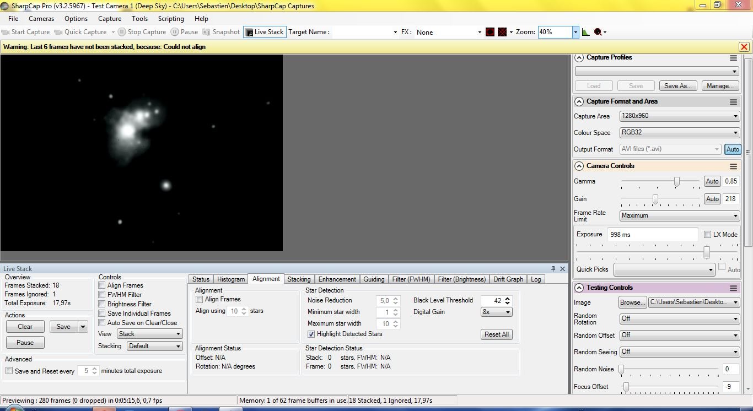Click the Gain slider
Screen dimensions: 753x411
(660, 199)
